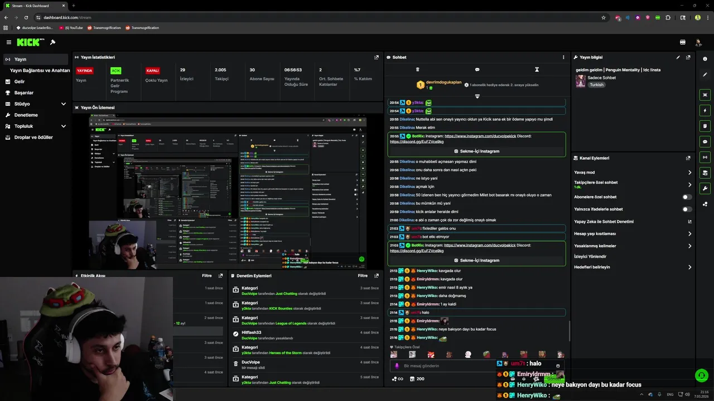The height and width of the screenshot is (401, 714).
Task: Click the hourglass icon in chat toolbar
Action: (x=537, y=70)
